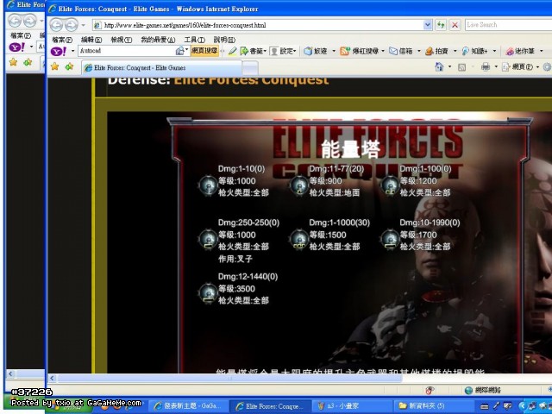
Task: Click the 知識+ toolbar button
Action: tap(474, 52)
